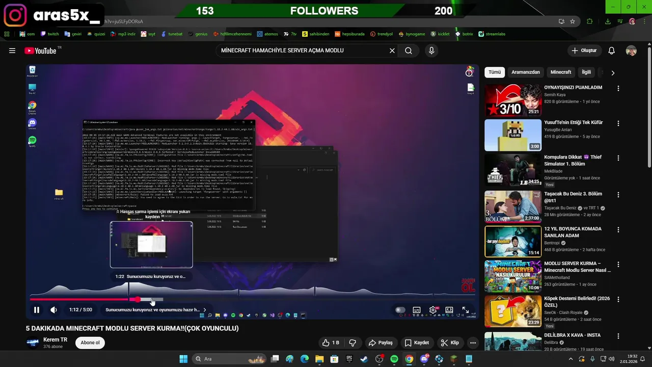Click the taskbar Ara search box
This screenshot has height=367, width=652.
[230, 359]
